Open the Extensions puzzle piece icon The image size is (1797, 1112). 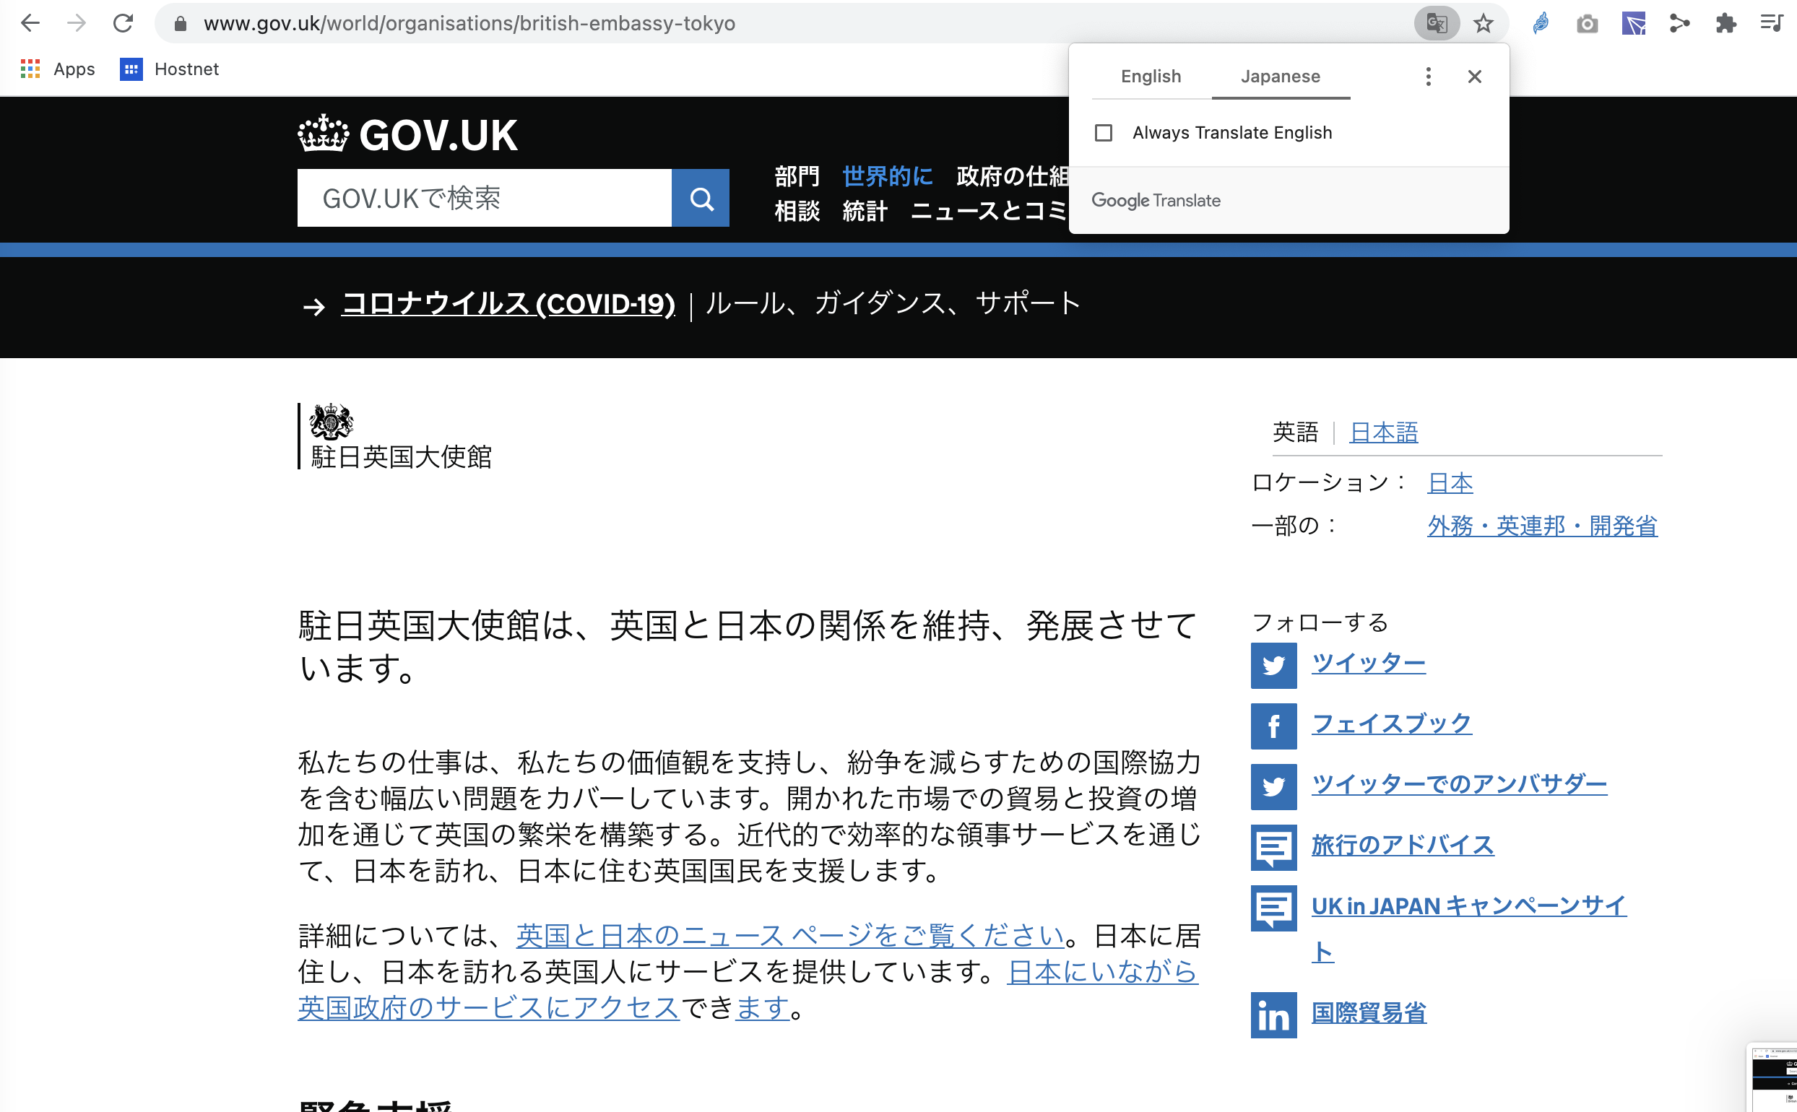tap(1725, 24)
